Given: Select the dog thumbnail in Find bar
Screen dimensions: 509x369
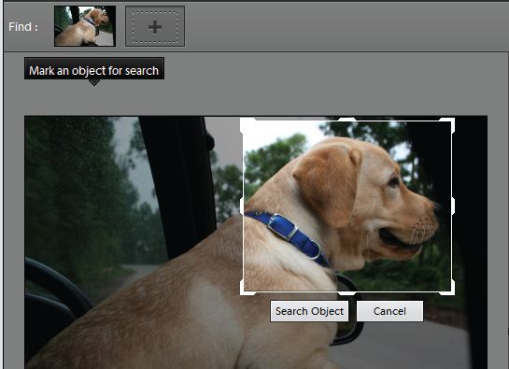Looking at the screenshot, I should [85, 26].
